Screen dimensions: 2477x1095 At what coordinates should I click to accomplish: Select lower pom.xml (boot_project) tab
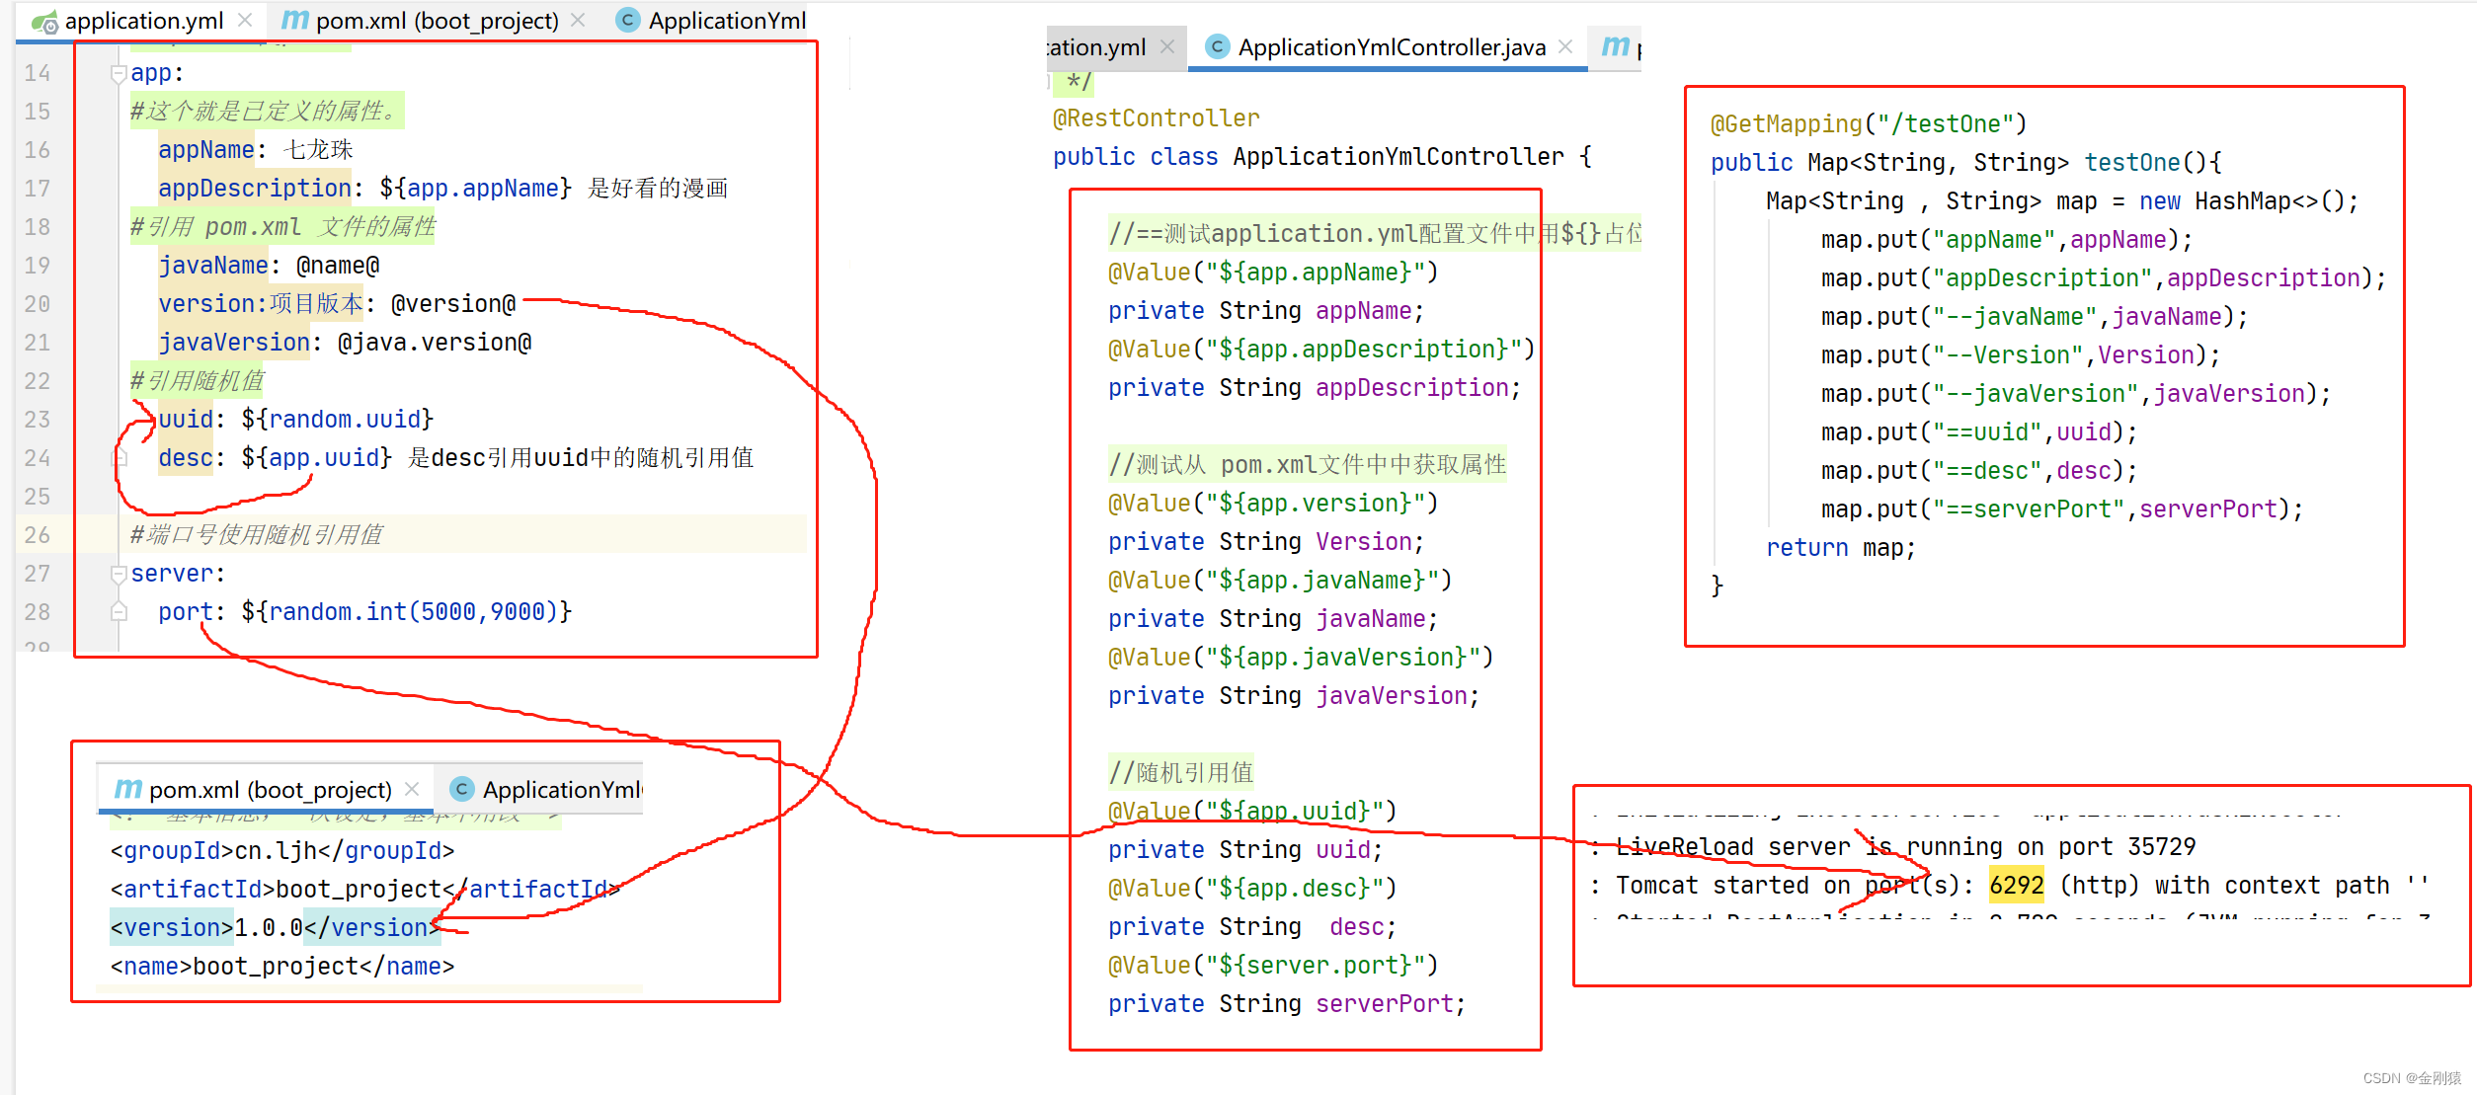point(270,790)
